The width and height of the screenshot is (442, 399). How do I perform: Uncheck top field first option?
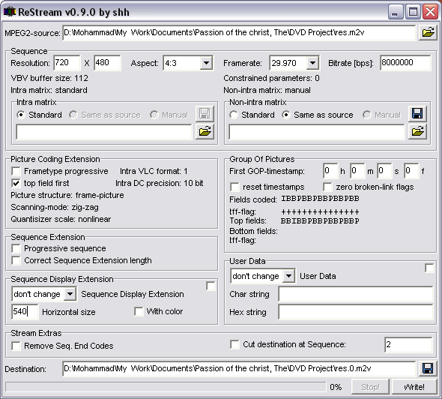(x=16, y=183)
